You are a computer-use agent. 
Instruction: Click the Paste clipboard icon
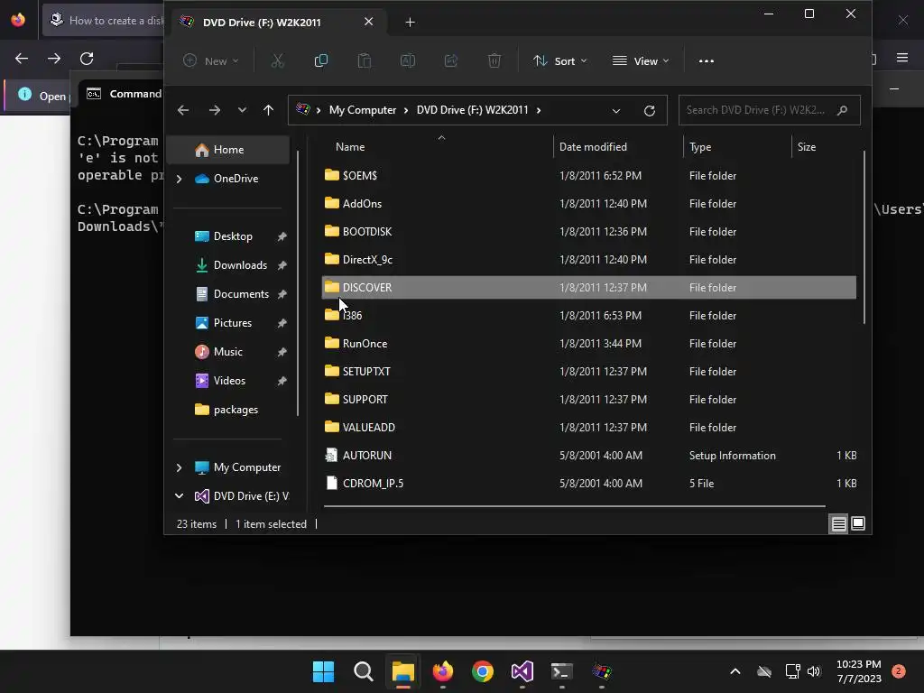pos(365,60)
